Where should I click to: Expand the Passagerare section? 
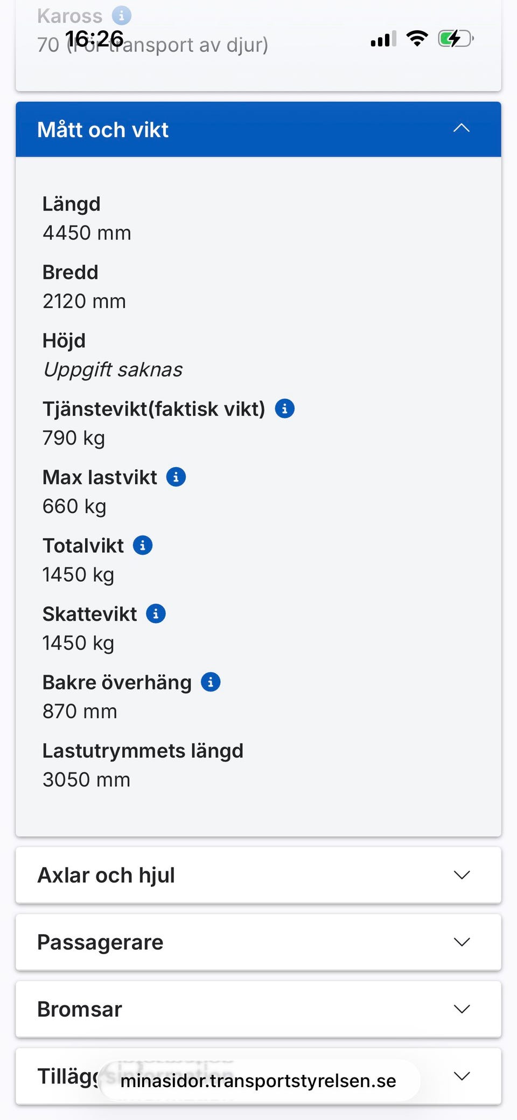coord(462,942)
